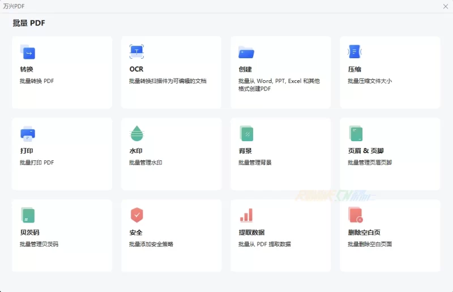Click the 创建 (Create) folder icon

tap(246, 53)
